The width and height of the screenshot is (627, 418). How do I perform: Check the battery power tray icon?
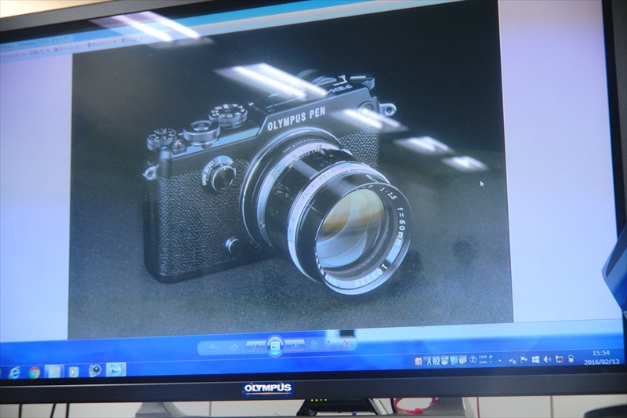click(x=571, y=359)
